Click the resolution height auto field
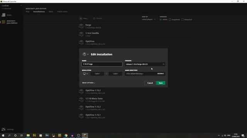Viewport: 247px width, 138px height. point(115,74)
